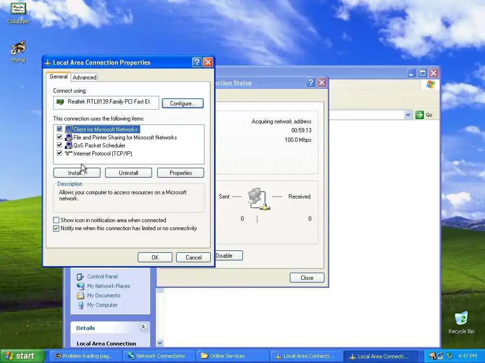Screen dimensions: 485x363
Task: Click the 4:47 PM taskbar clock
Action: pos(467,356)
